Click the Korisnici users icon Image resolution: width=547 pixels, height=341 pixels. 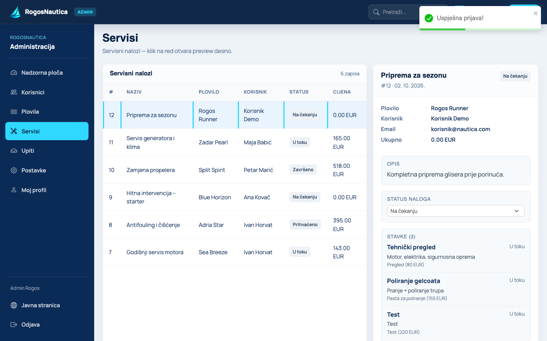(14, 92)
